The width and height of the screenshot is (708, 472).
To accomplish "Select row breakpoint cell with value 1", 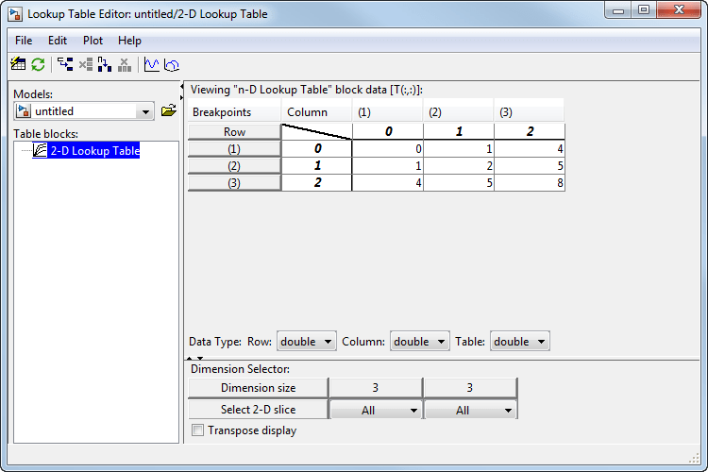I will pos(317,166).
